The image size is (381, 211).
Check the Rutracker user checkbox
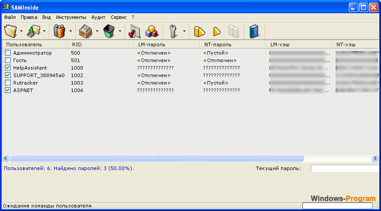pyautogui.click(x=8, y=83)
